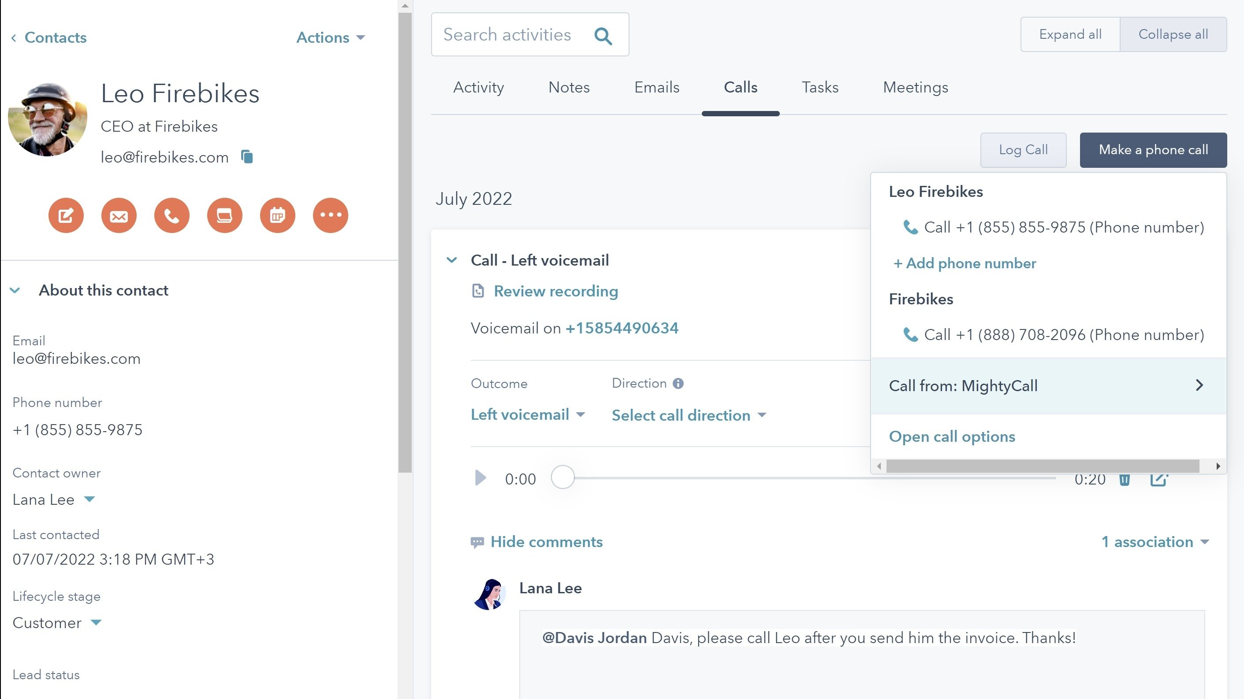Click the Direction info icon

(678, 384)
